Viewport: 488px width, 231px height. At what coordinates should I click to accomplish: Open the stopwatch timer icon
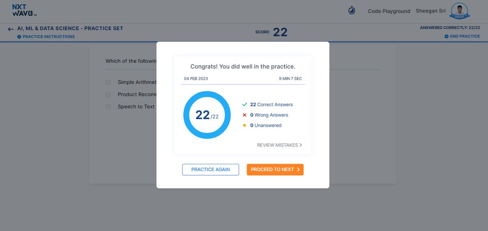(352, 11)
